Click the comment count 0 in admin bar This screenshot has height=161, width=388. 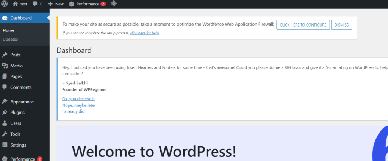[41, 4]
